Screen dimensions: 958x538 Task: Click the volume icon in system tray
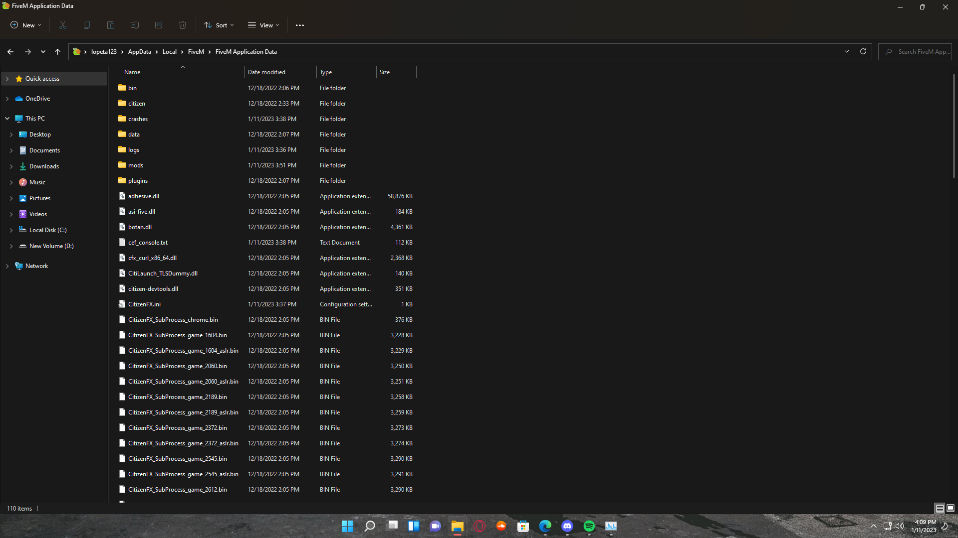pos(900,526)
